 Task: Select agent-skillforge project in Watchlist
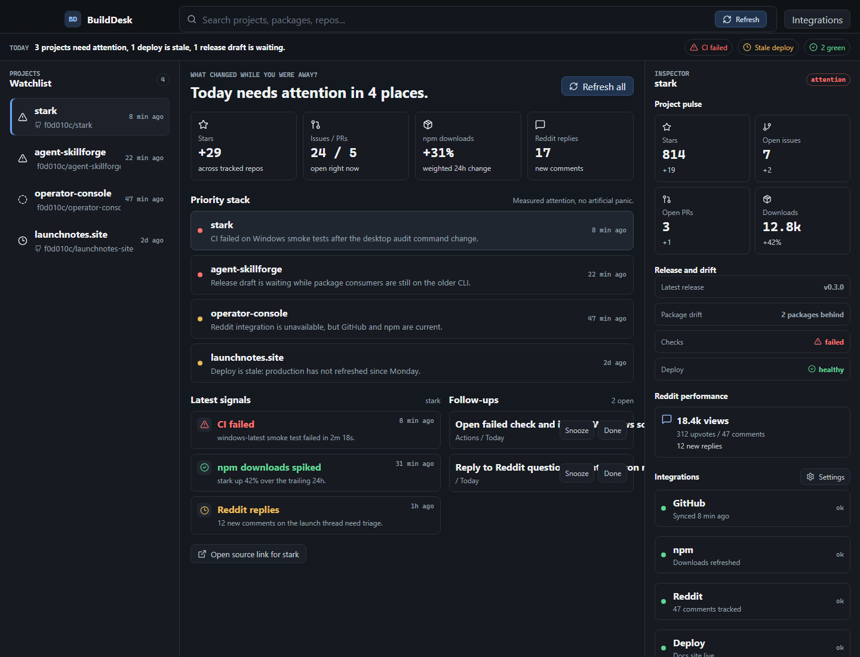click(90, 158)
